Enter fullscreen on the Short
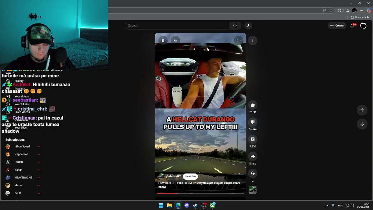The width and height of the screenshot is (373, 210). (x=239, y=41)
